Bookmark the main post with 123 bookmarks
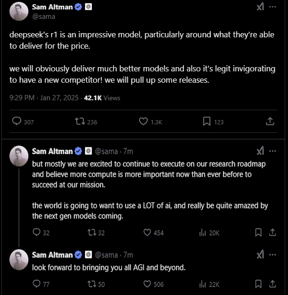The image size is (288, 295). pos(207,121)
